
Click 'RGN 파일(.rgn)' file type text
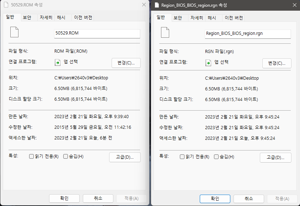219,52
